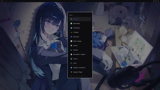This screenshot has height=90, width=160.
Task: Launch Google Contacts from the list
Action: [80, 68]
